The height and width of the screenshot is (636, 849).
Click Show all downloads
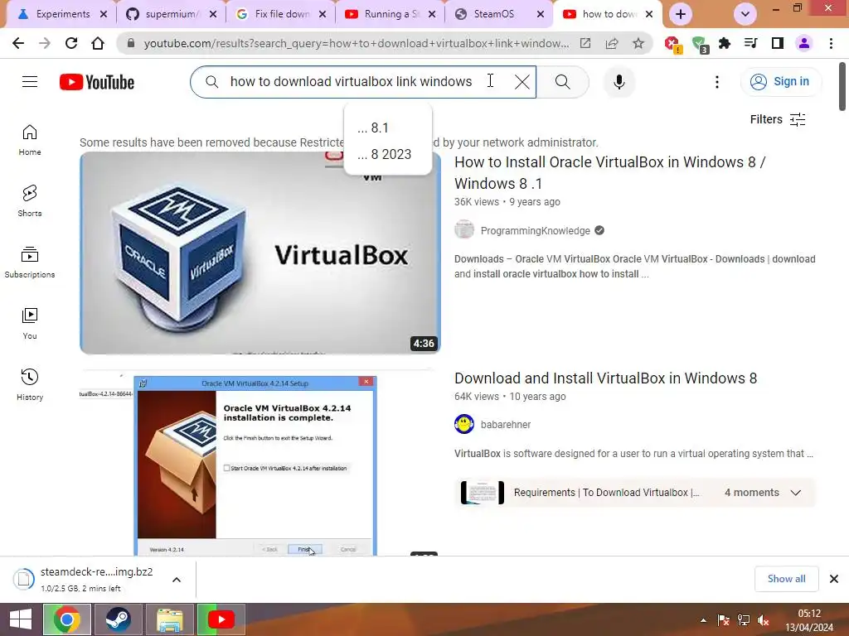[786, 579]
